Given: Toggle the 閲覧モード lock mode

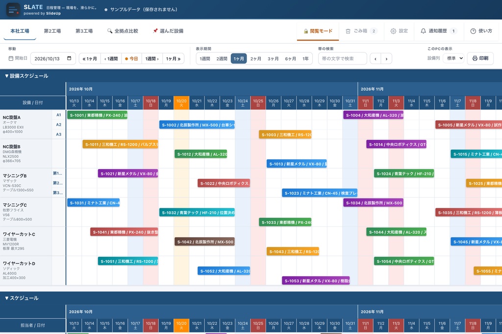Looking at the screenshot, I should (318, 31).
